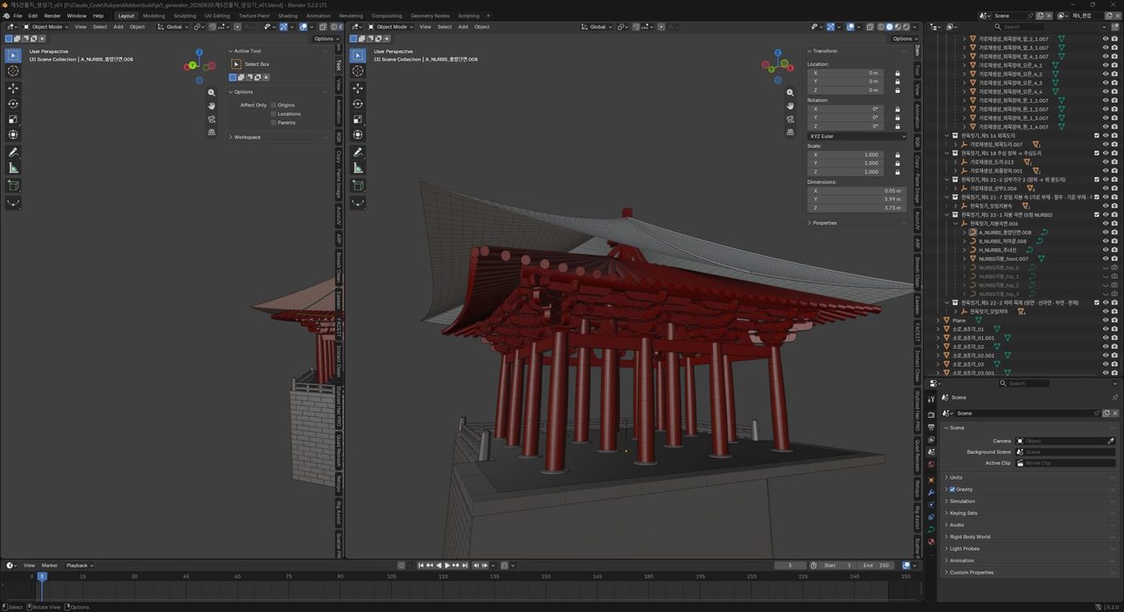Toggle camera view icon in right viewport
This screenshot has height=612, width=1124.
pos(790,119)
